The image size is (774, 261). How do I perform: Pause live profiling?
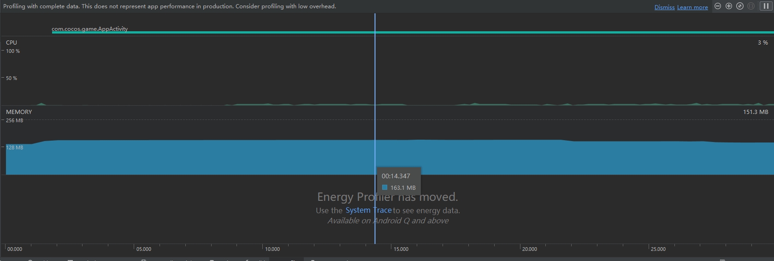(x=765, y=6)
